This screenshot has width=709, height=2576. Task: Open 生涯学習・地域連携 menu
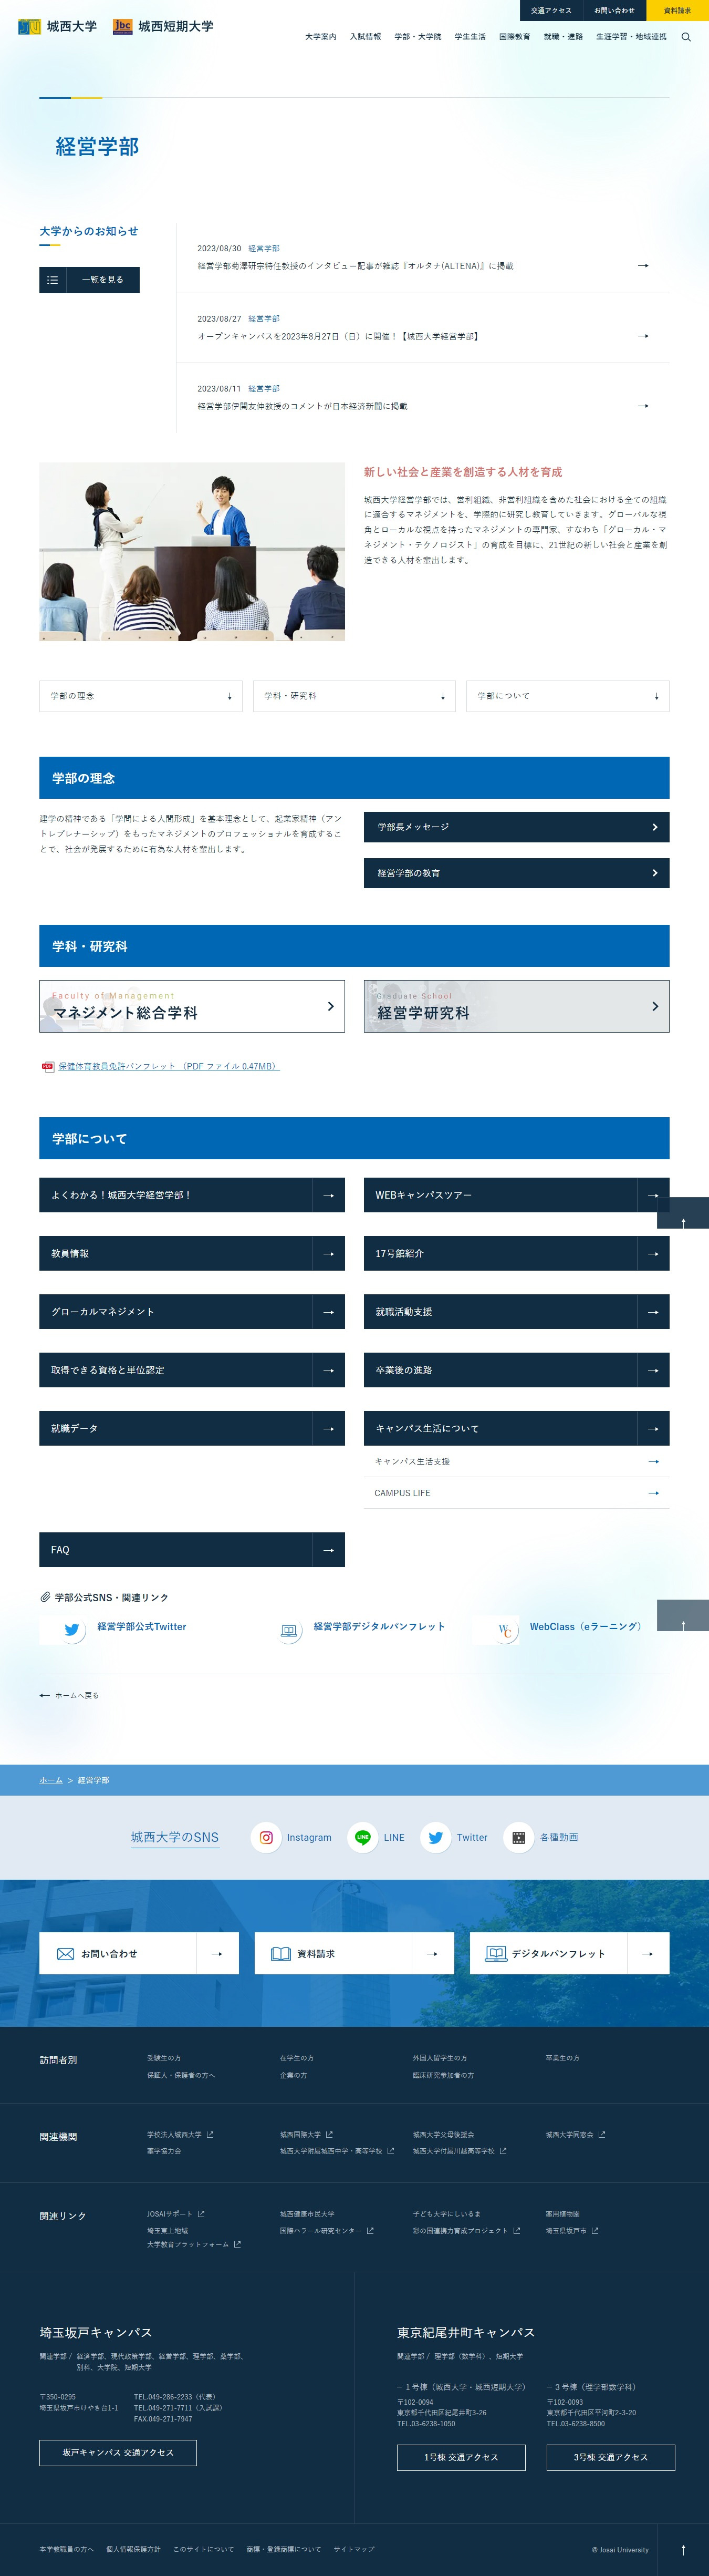631,37
